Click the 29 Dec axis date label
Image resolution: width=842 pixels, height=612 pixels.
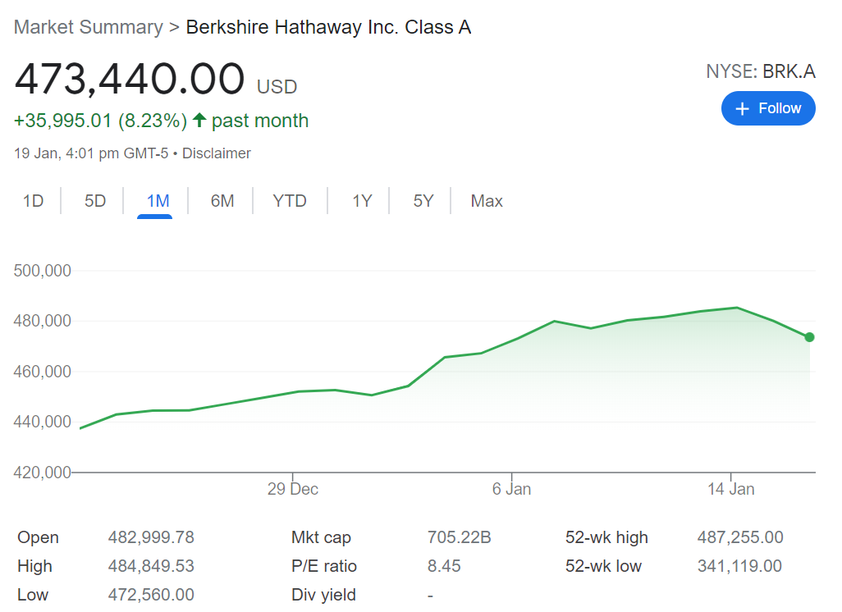(x=293, y=489)
